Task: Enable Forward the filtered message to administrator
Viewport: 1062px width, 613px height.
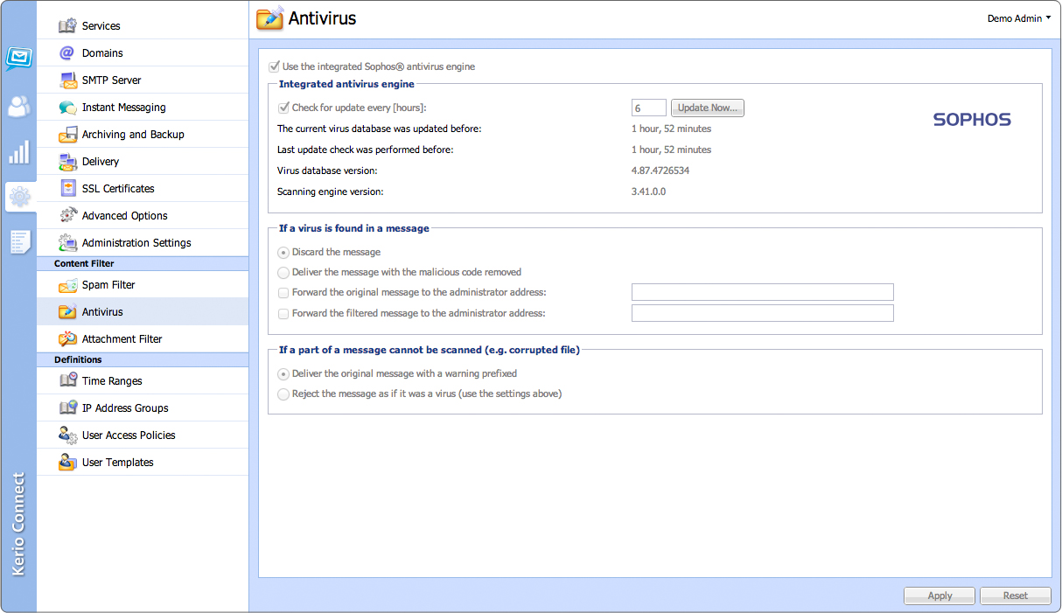Action: click(x=283, y=313)
